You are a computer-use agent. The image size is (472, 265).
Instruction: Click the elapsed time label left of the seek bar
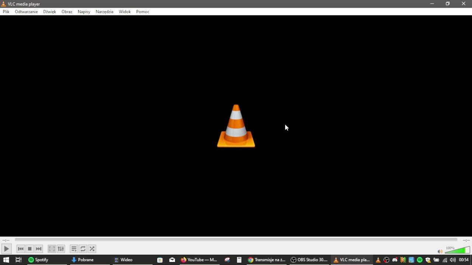(6, 240)
